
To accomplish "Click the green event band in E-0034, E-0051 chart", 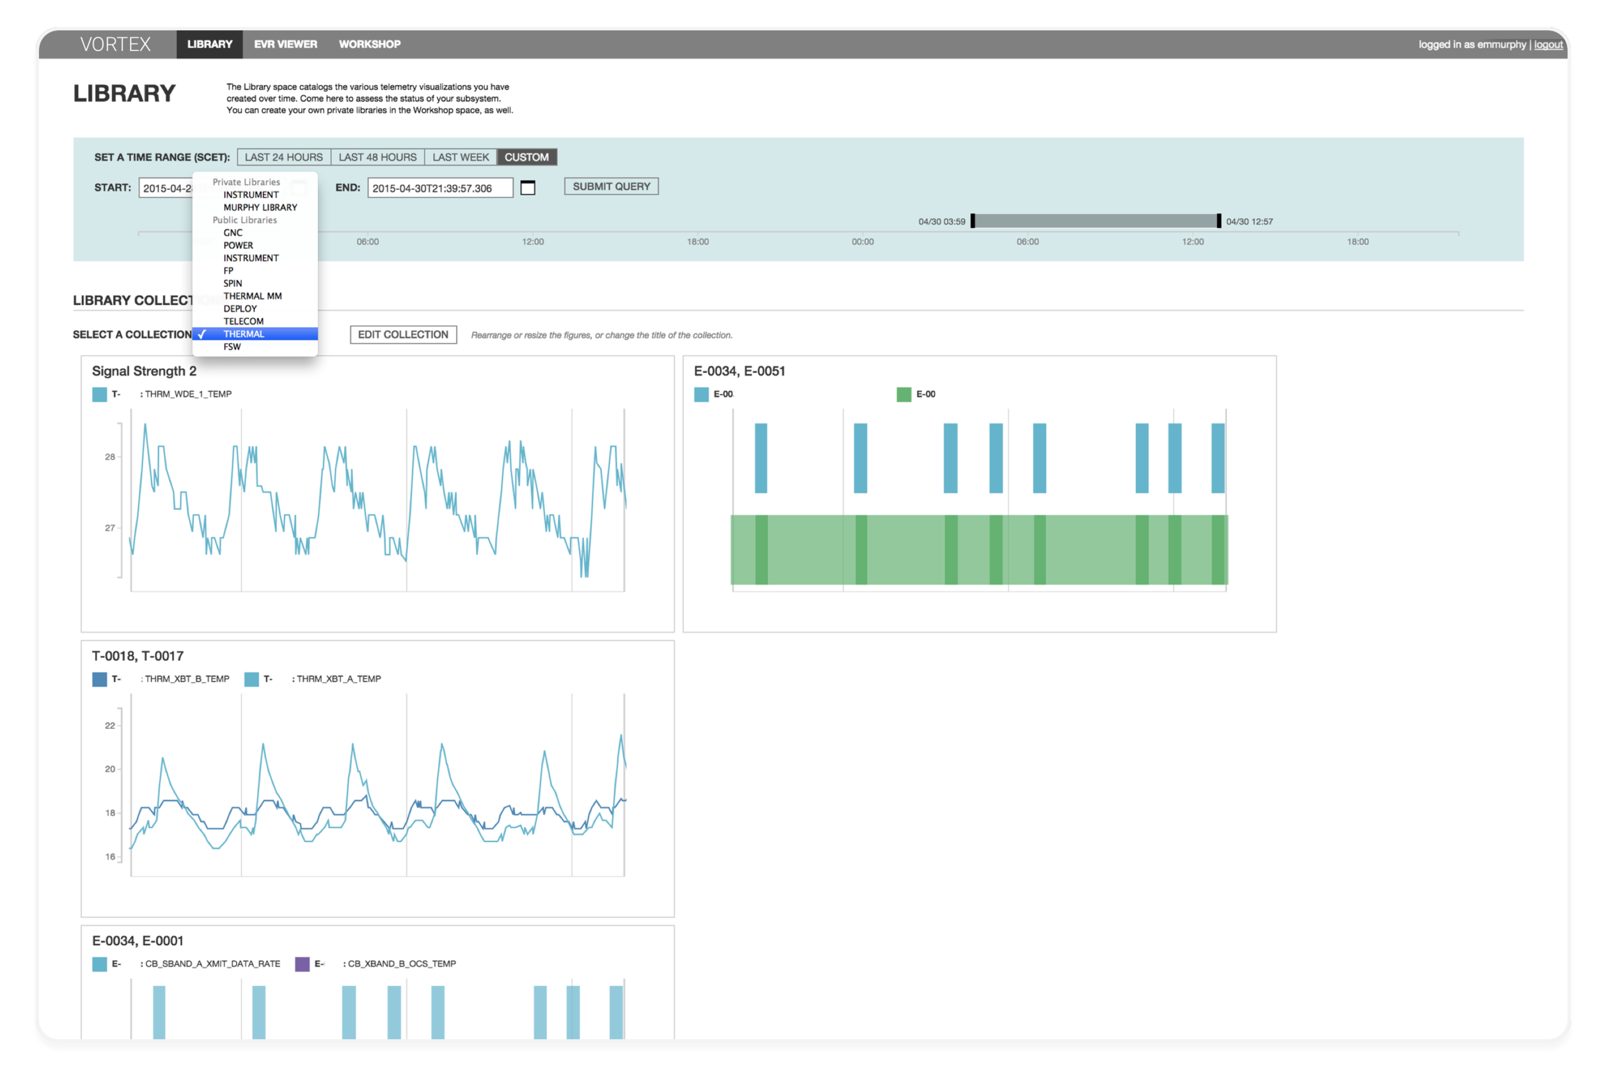I will (x=979, y=550).
